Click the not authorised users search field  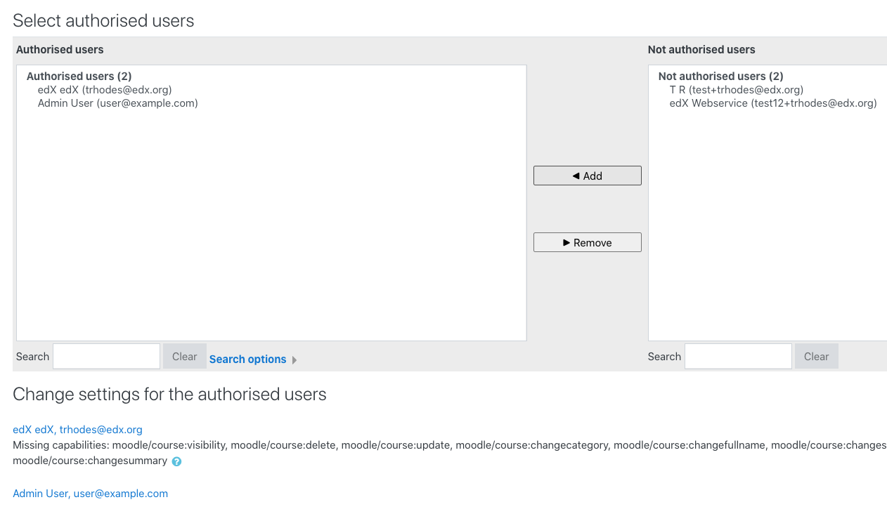(x=738, y=356)
